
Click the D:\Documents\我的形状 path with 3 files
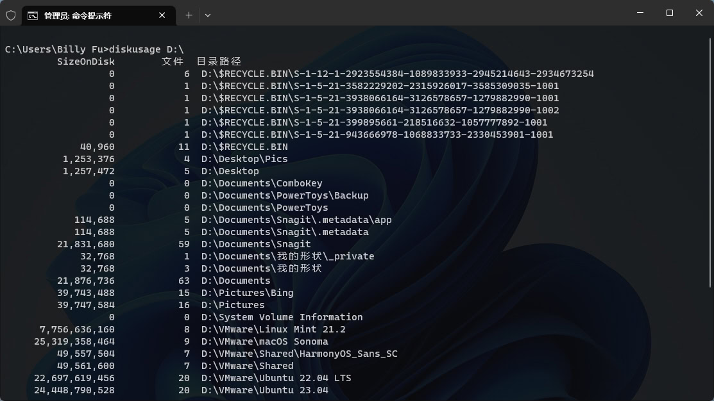(262, 268)
